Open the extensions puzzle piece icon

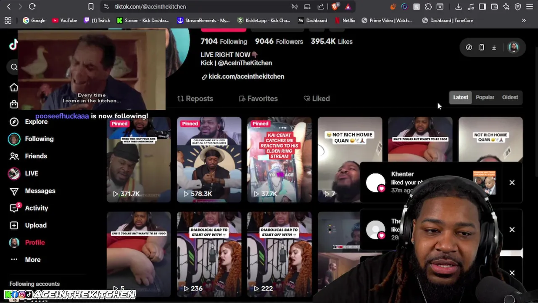(428, 7)
